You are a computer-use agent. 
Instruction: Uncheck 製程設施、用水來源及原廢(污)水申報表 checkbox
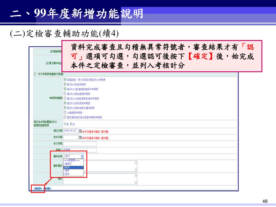65,80
